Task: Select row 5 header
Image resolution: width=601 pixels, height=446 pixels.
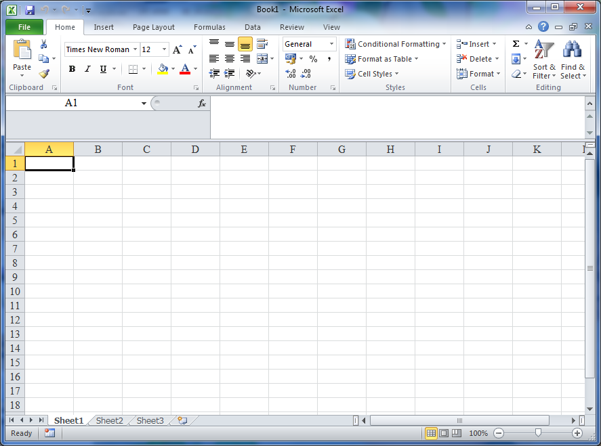Action: [x=15, y=220]
